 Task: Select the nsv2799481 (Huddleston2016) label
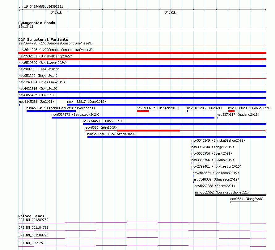tap(216, 166)
